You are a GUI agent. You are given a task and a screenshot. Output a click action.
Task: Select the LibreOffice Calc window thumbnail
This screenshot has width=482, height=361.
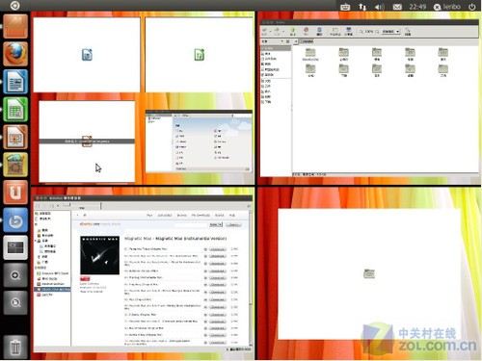pos(199,55)
